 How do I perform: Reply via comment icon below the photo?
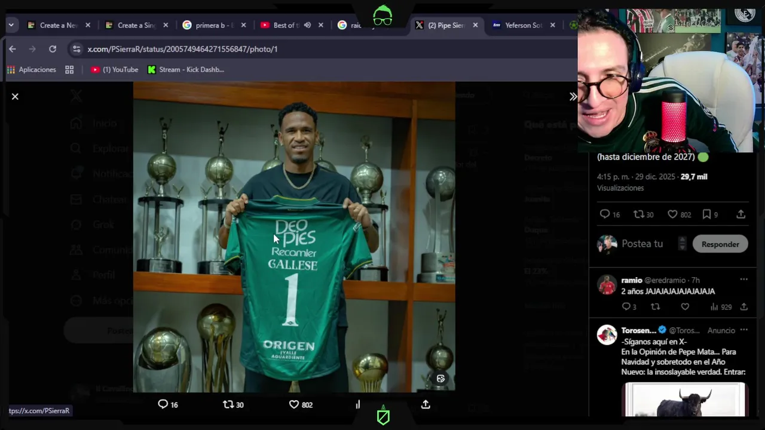(167, 404)
